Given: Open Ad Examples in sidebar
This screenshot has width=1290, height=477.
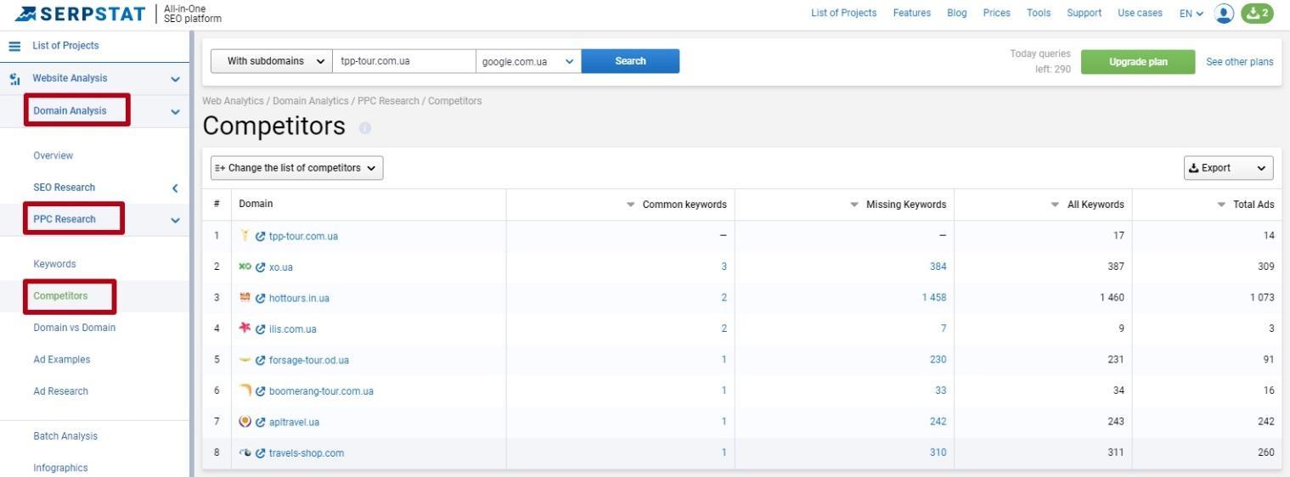Looking at the screenshot, I should tap(61, 360).
